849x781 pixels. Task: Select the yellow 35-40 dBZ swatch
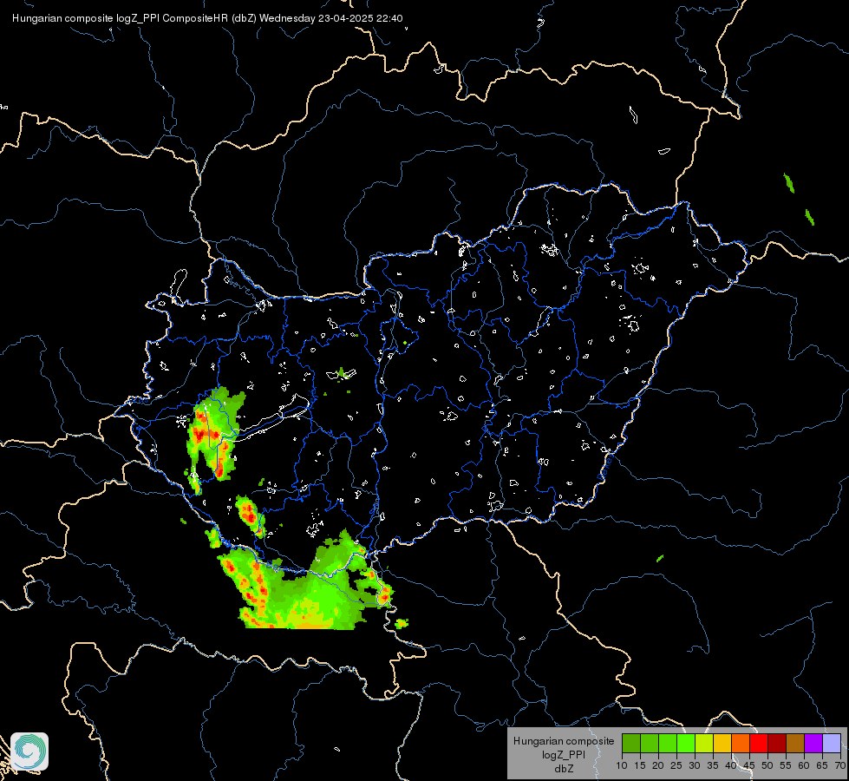(x=722, y=743)
